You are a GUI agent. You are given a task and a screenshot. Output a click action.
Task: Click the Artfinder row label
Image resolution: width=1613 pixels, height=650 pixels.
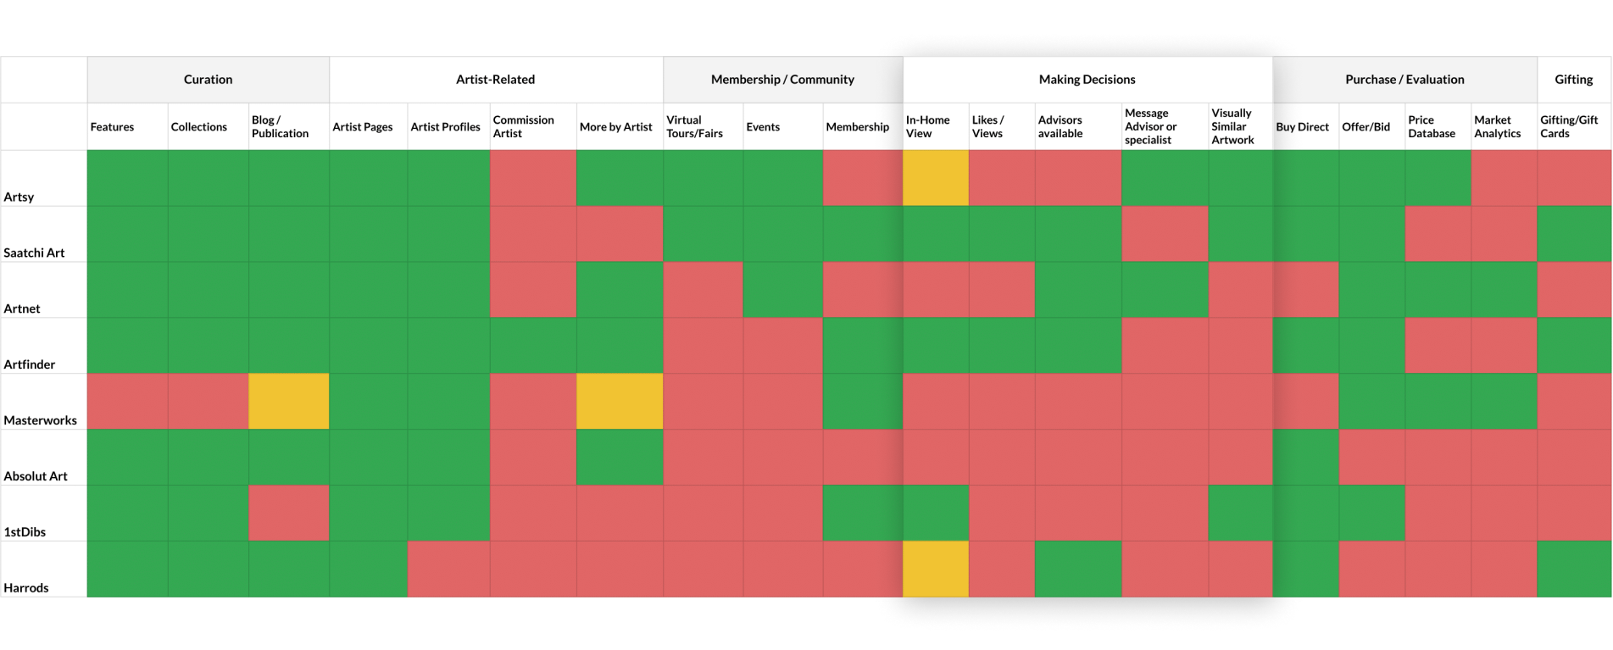pos(30,364)
